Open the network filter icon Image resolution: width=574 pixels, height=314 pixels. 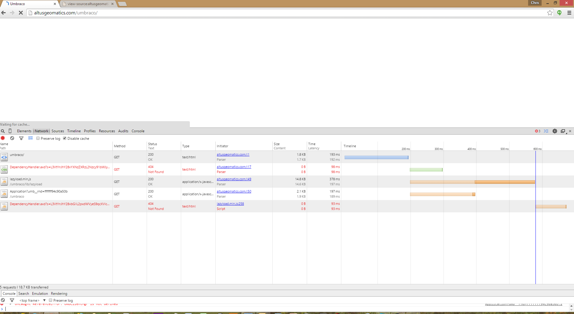[x=21, y=138]
